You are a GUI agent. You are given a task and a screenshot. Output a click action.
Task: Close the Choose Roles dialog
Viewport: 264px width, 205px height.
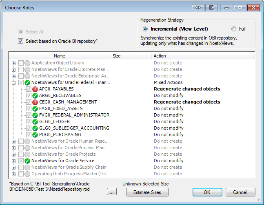[253, 8]
